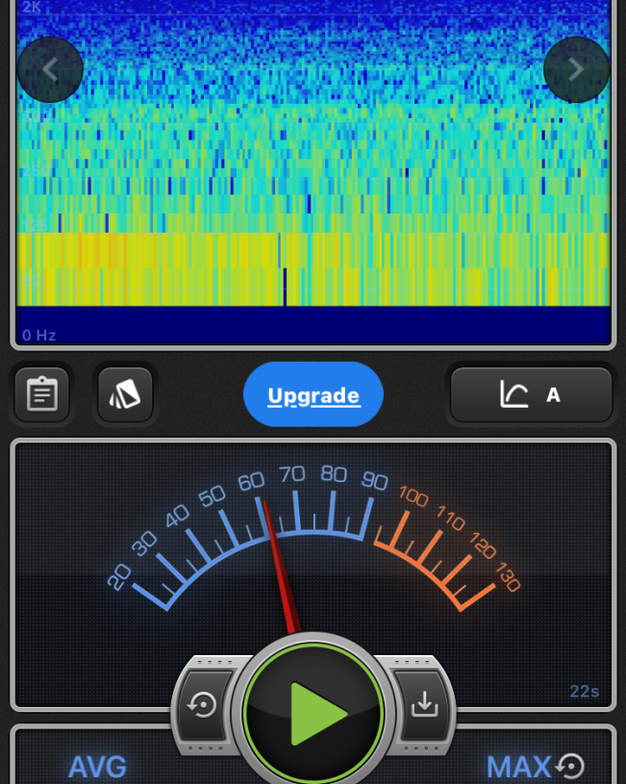Click the circular reset arrow beside play

pos(203,705)
